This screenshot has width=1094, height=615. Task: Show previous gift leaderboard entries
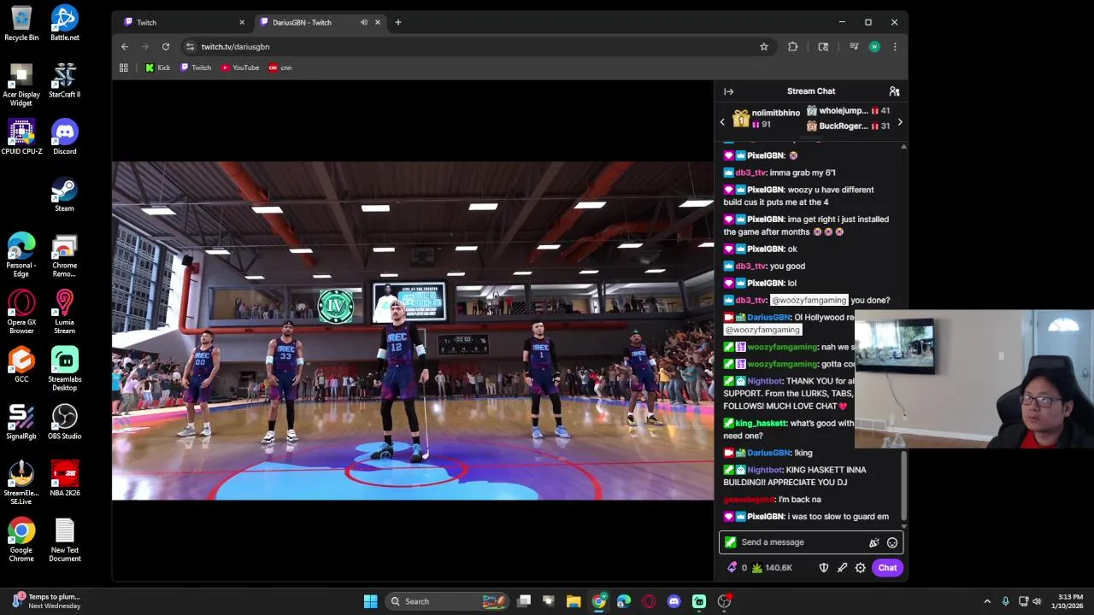[x=722, y=122]
